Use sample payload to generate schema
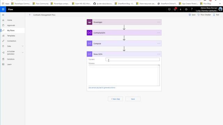 click(102, 88)
